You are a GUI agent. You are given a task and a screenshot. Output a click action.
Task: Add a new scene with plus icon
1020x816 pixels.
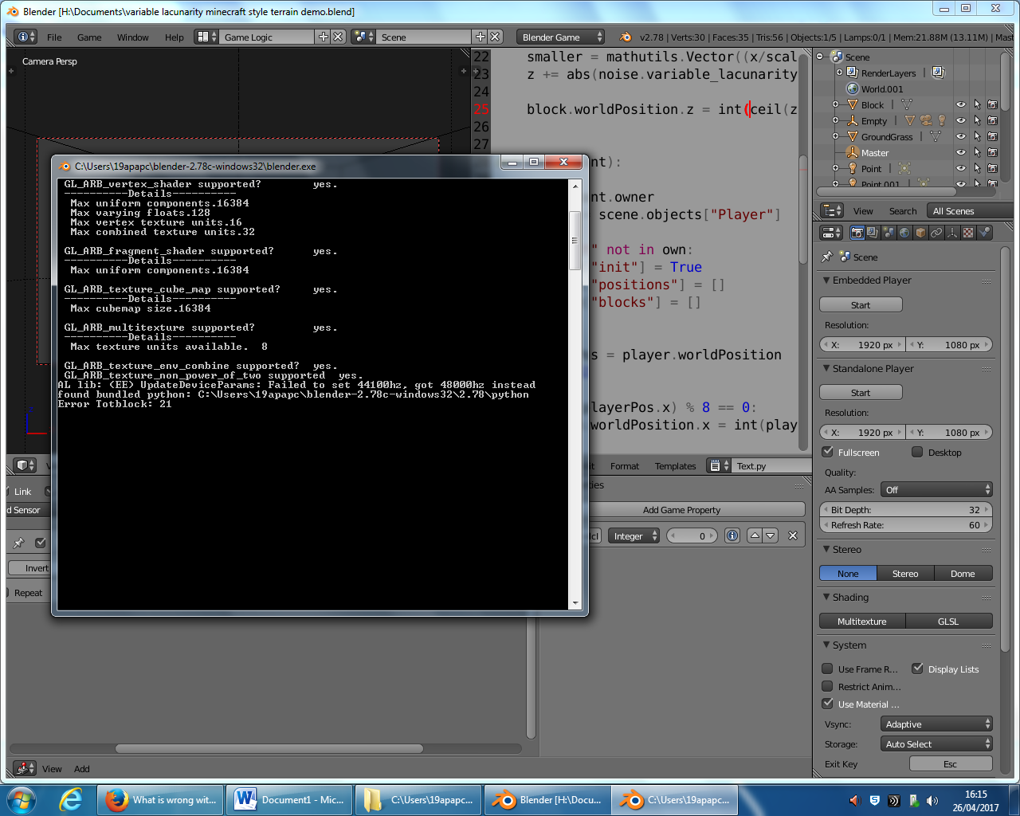click(x=480, y=37)
